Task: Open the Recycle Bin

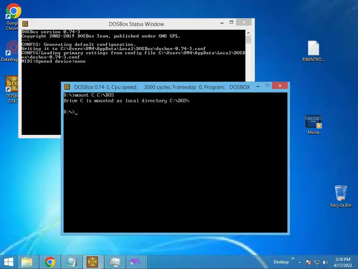Action: (x=341, y=196)
